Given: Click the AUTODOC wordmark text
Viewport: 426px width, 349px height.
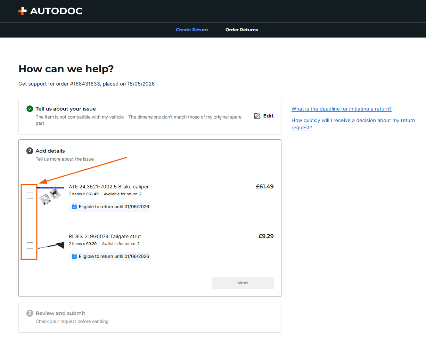Looking at the screenshot, I should click(56, 11).
